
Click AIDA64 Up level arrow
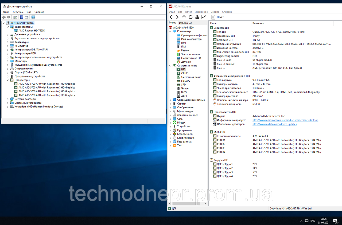click(x=184, y=17)
